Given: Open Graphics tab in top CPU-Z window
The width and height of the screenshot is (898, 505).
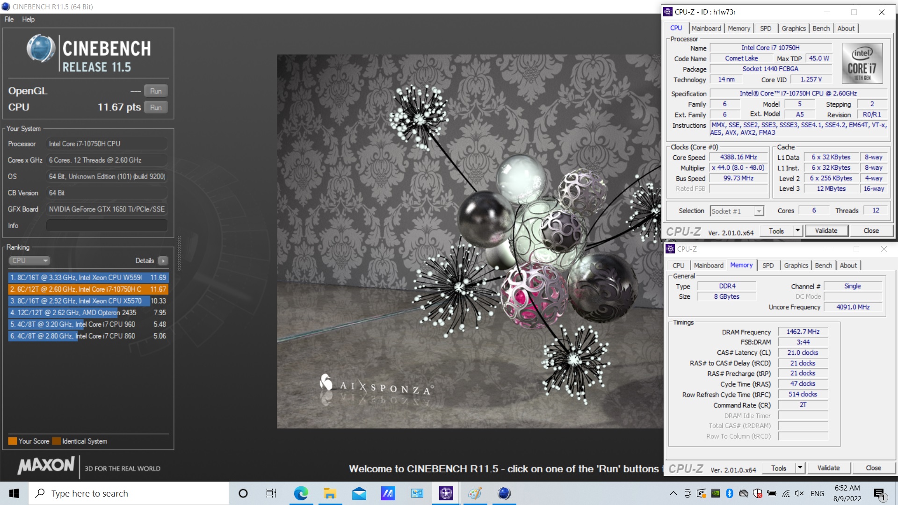Looking at the screenshot, I should pos(794,28).
